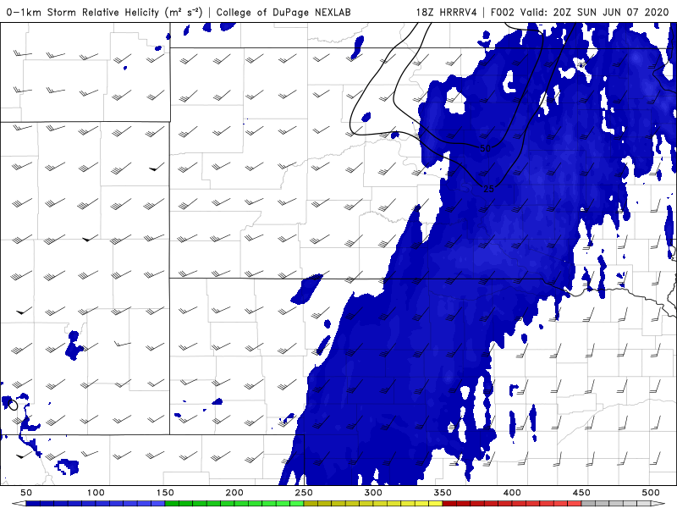Click the colorbar tick label '100'
This screenshot has height=508, width=677.
coord(96,493)
